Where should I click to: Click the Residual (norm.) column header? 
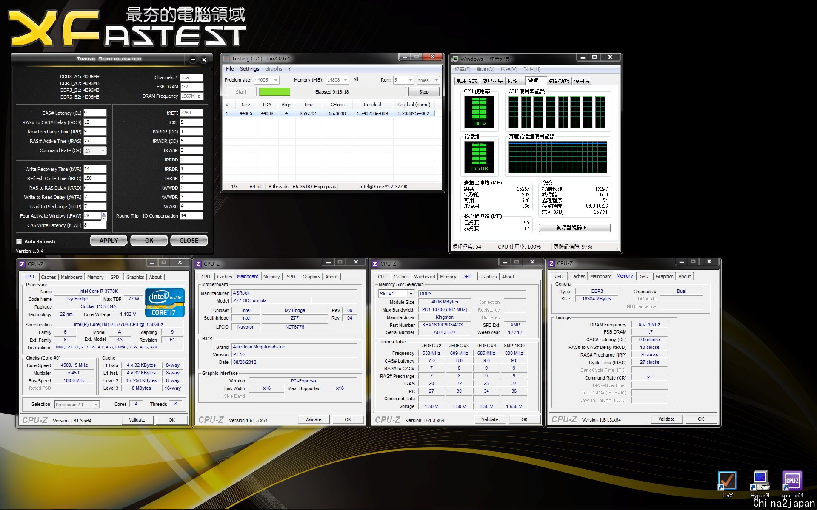[413, 105]
